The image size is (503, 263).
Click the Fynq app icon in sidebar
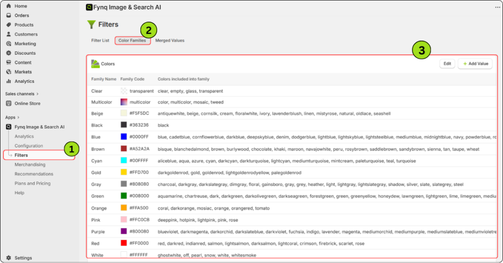pyautogui.click(x=9, y=127)
